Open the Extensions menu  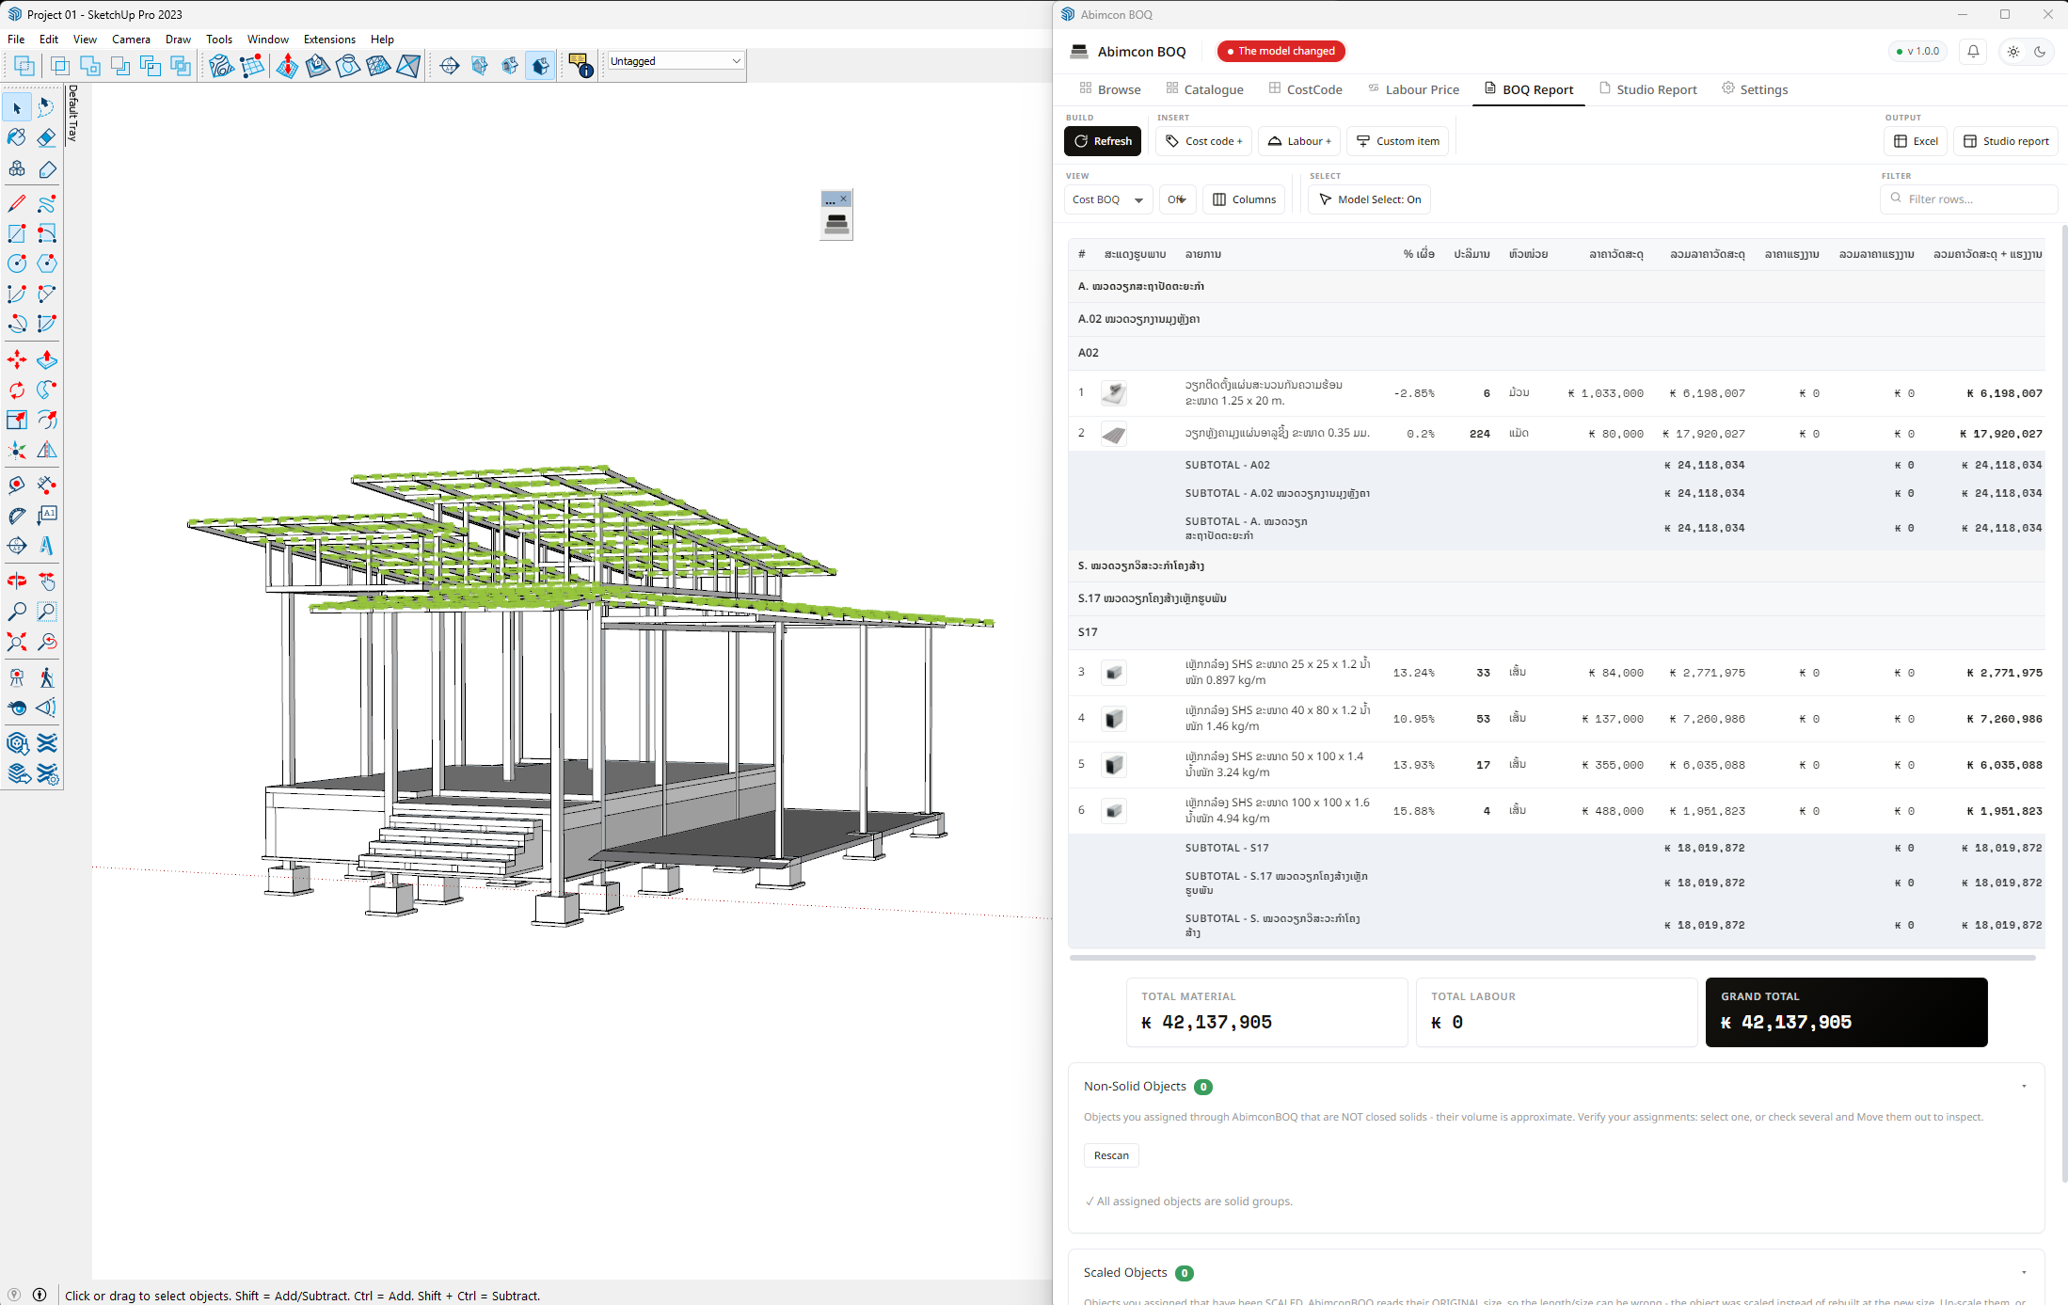[x=329, y=40]
